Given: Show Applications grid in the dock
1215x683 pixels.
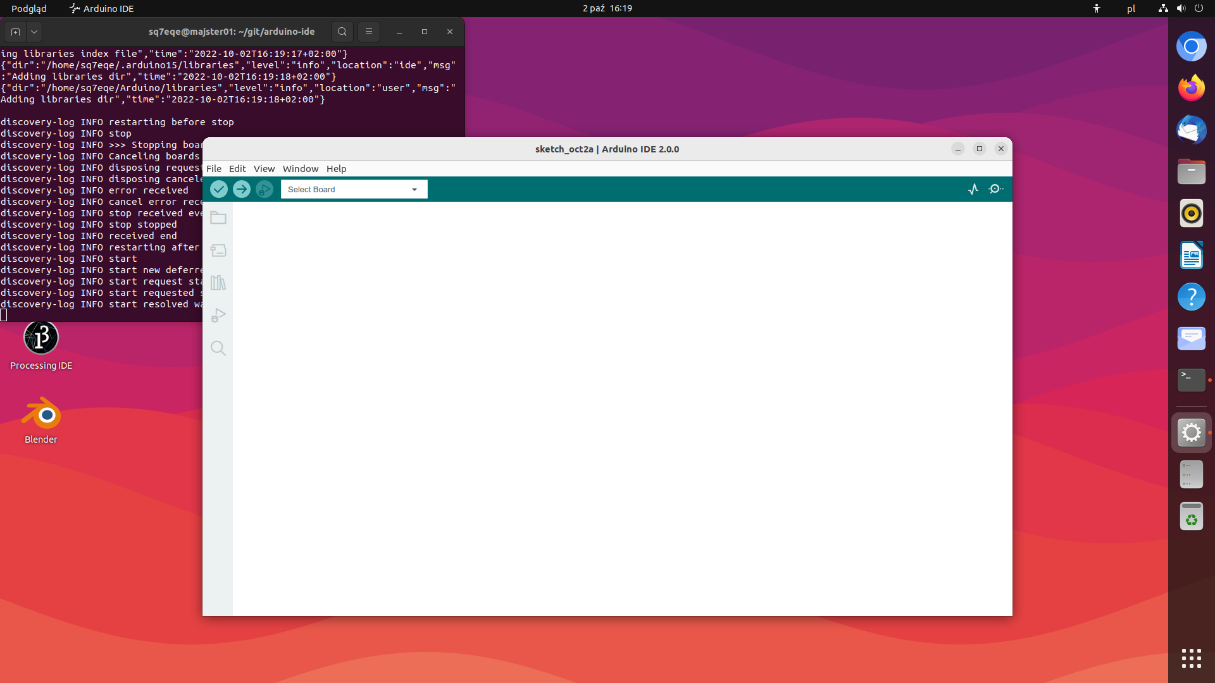Looking at the screenshot, I should [1192, 658].
